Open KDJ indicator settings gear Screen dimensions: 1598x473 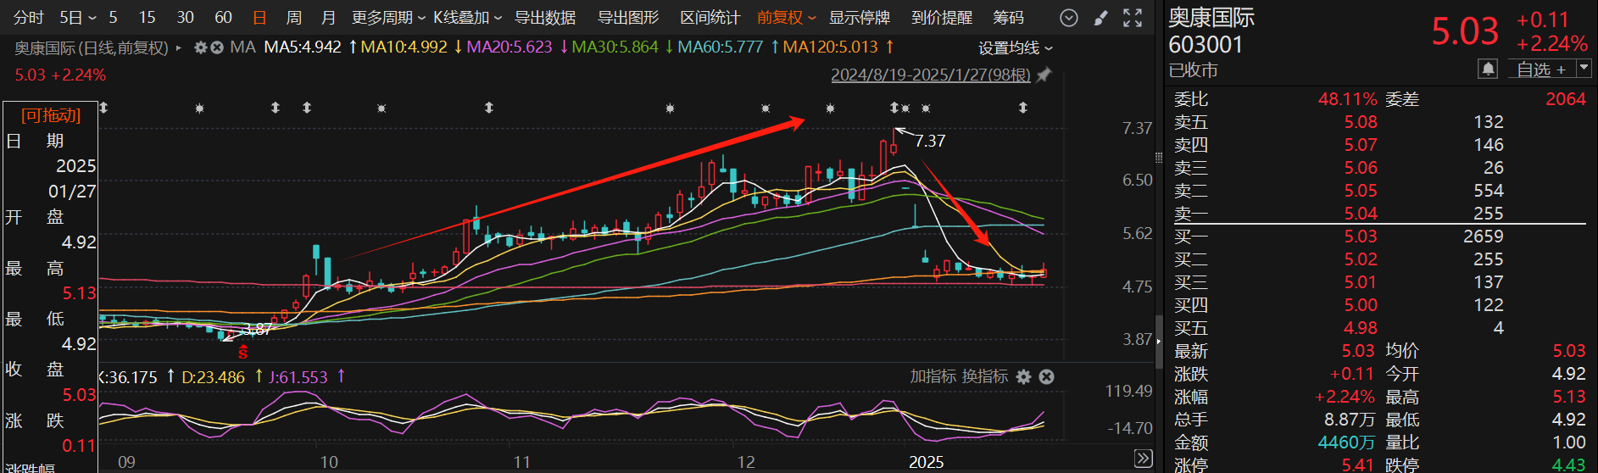point(1024,376)
